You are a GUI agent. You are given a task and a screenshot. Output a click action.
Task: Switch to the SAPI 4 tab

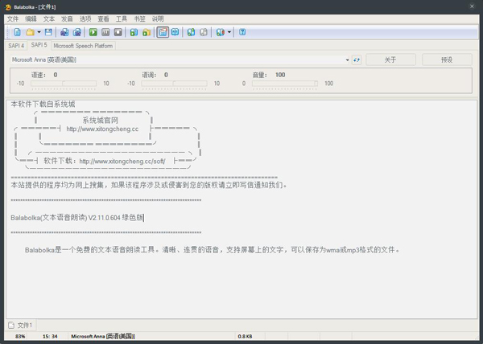(x=16, y=46)
